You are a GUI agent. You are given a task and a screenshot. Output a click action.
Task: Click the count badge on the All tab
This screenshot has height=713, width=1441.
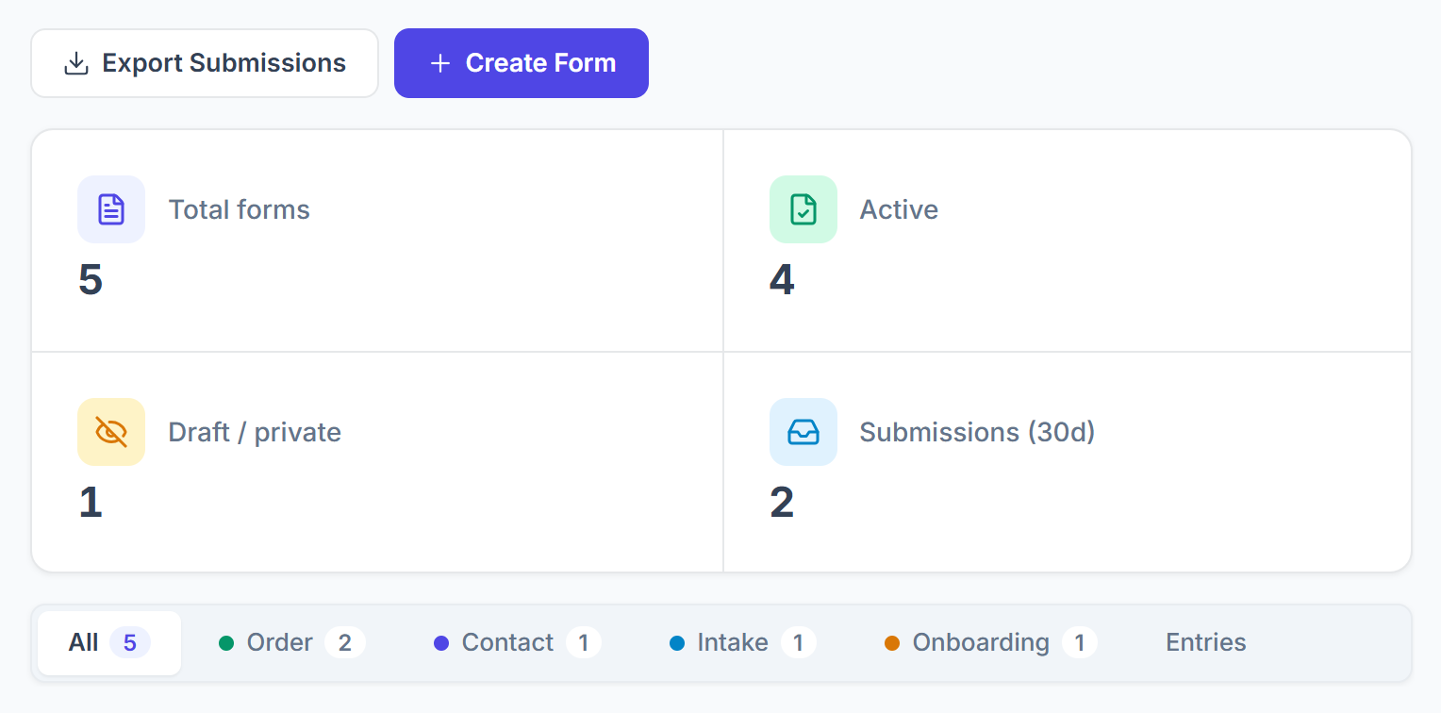click(130, 643)
